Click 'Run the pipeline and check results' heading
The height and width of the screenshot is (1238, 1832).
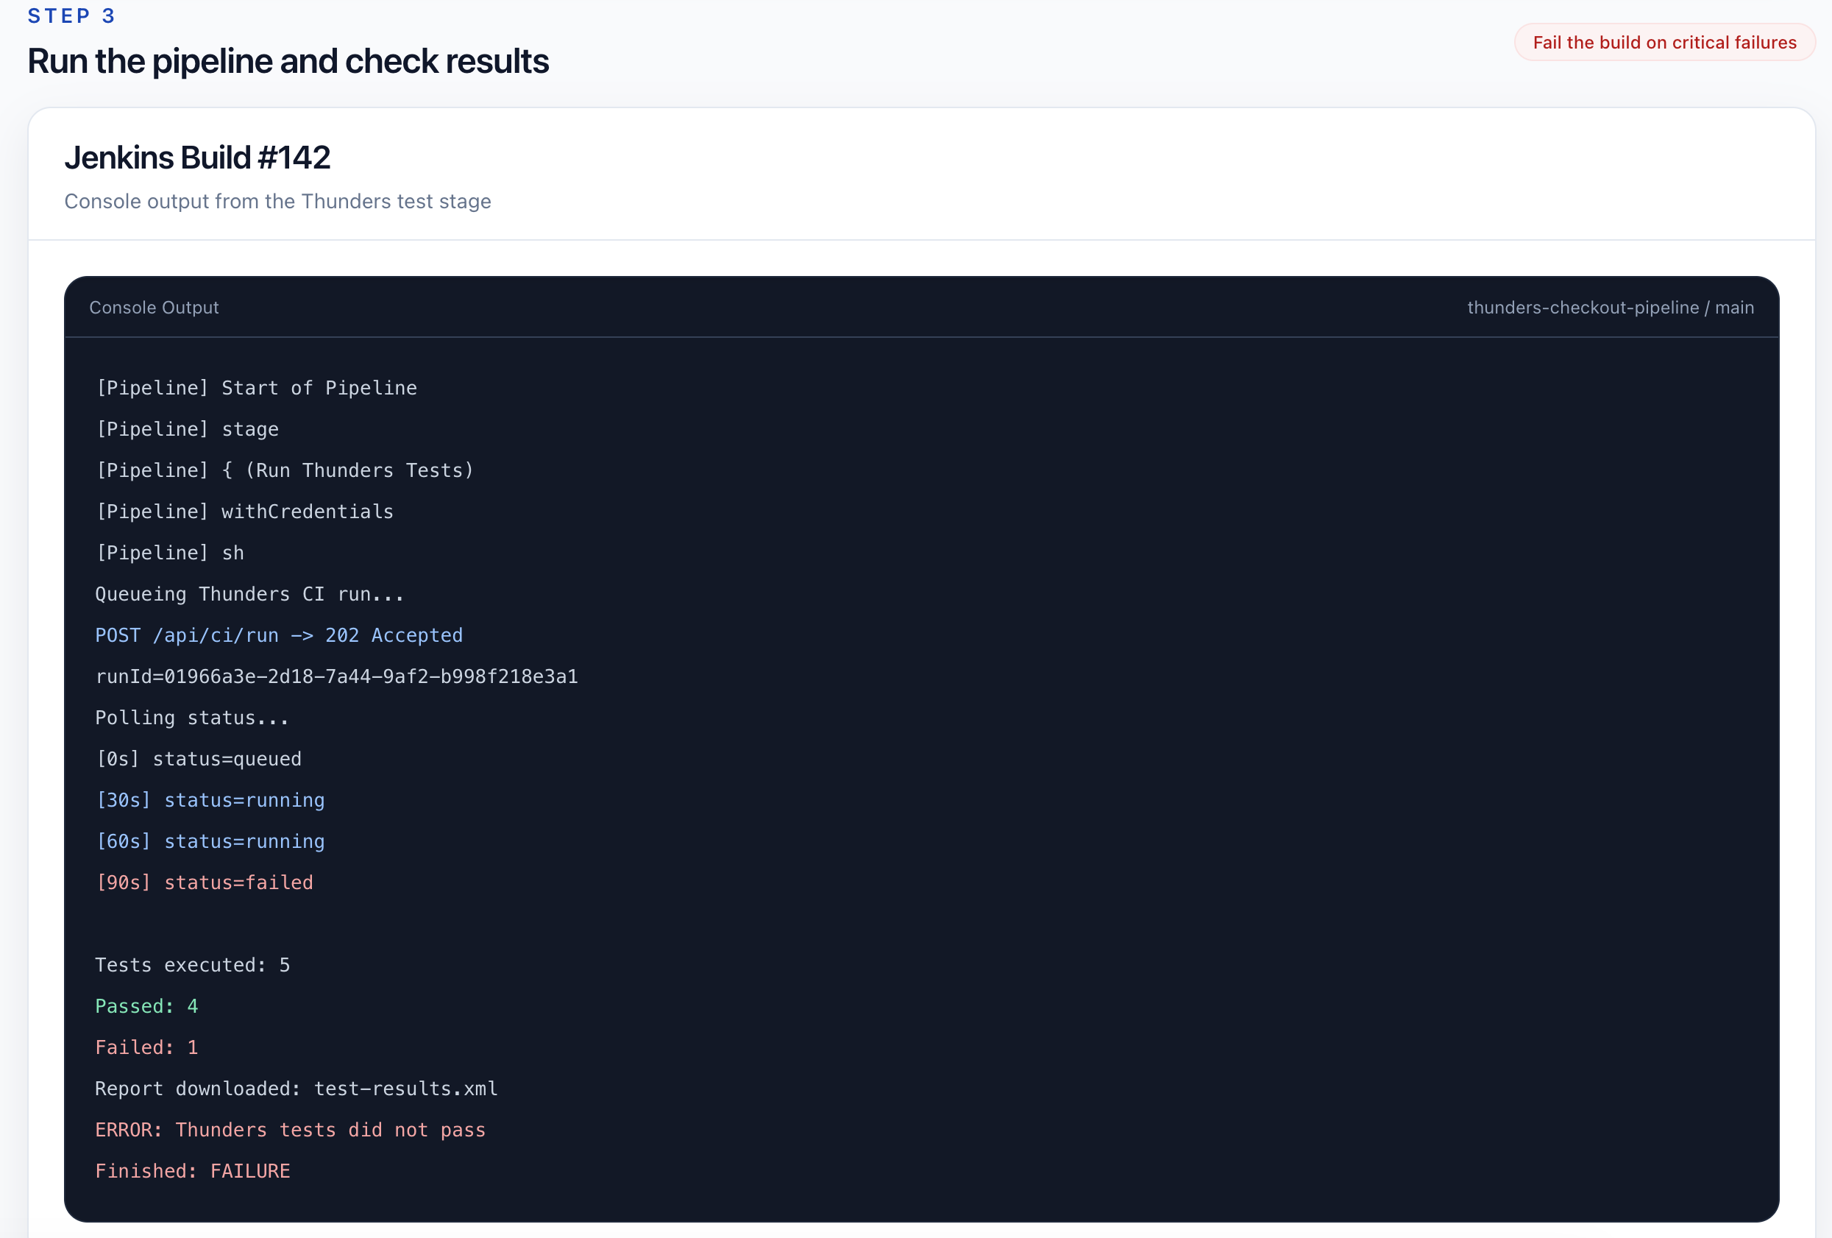(288, 62)
